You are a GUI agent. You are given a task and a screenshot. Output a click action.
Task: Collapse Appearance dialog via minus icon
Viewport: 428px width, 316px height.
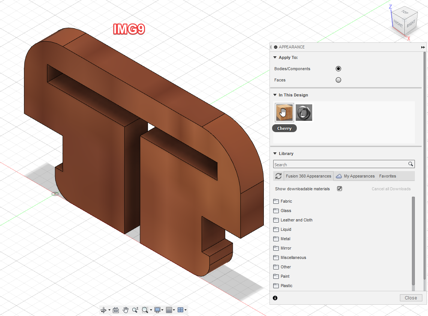point(276,47)
